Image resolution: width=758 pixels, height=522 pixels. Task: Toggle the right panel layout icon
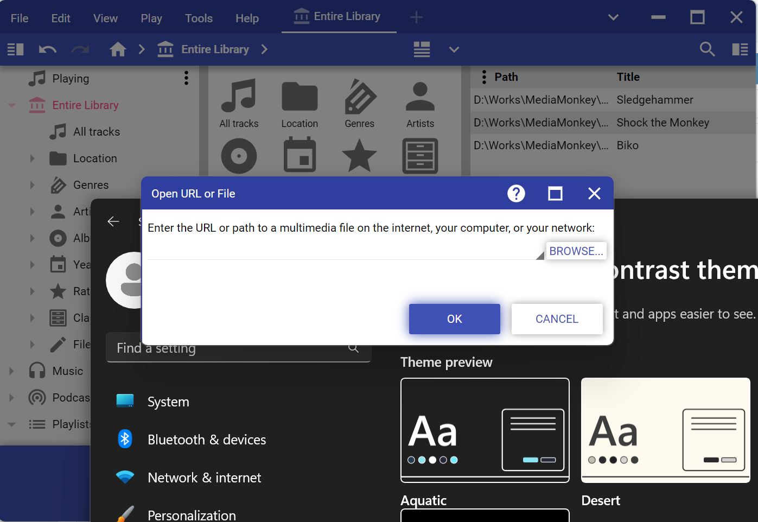(x=740, y=49)
